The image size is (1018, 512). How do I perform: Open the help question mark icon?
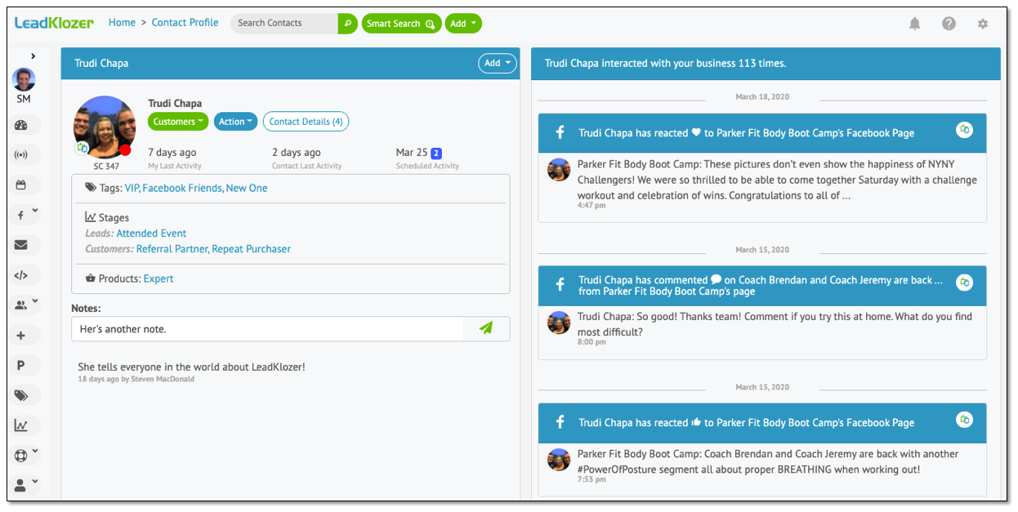[949, 24]
